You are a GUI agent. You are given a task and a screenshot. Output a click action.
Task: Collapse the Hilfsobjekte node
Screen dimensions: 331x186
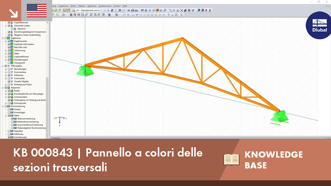(3, 66)
